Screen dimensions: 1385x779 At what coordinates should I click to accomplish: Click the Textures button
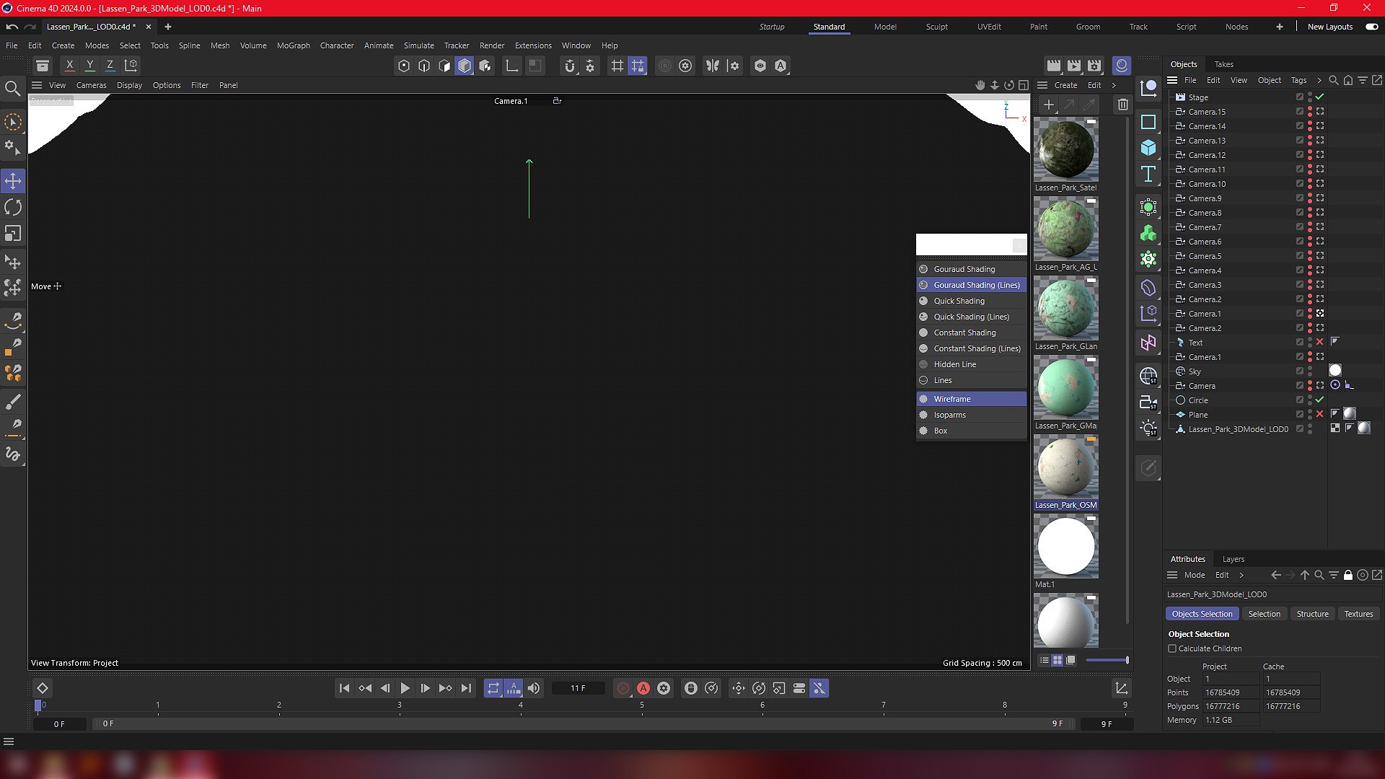(1358, 614)
